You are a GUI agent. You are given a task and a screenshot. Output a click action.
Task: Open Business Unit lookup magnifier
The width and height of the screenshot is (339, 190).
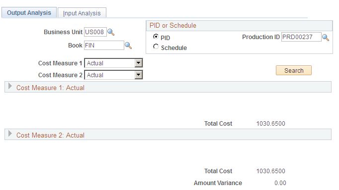(x=111, y=32)
